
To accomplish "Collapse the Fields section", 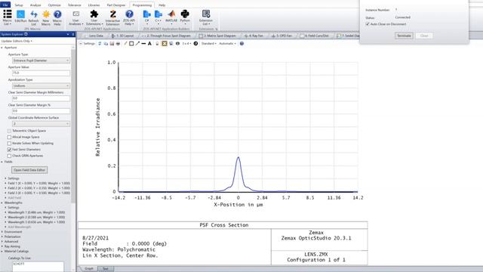I will pos(2,162).
